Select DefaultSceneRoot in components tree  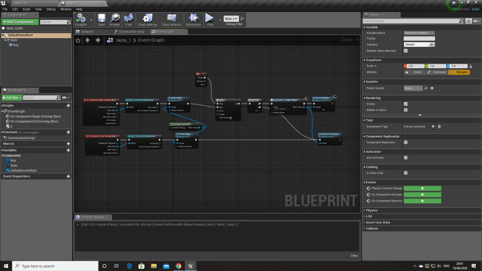(36, 35)
